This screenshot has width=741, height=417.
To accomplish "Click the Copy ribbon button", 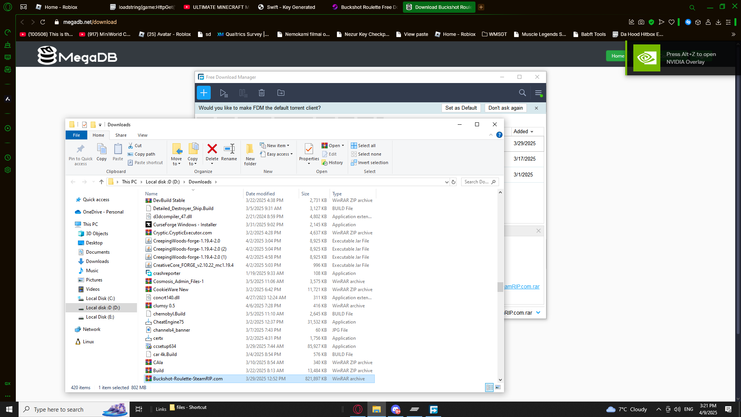I will (x=102, y=152).
